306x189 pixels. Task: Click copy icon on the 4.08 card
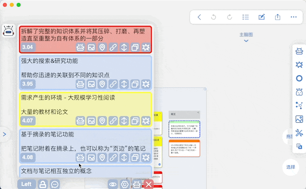[135, 157]
